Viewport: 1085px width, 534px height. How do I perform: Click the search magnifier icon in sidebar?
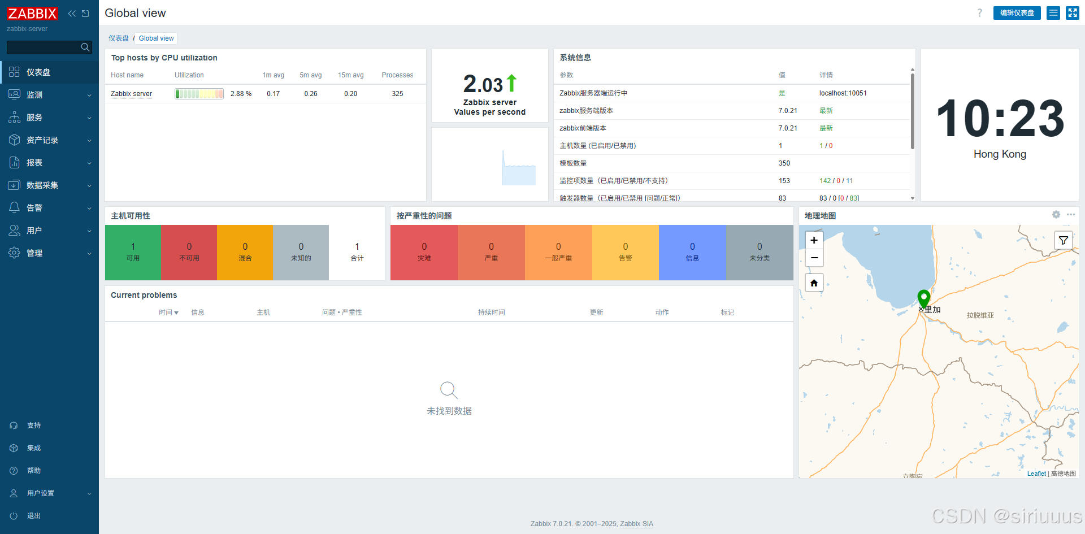85,47
